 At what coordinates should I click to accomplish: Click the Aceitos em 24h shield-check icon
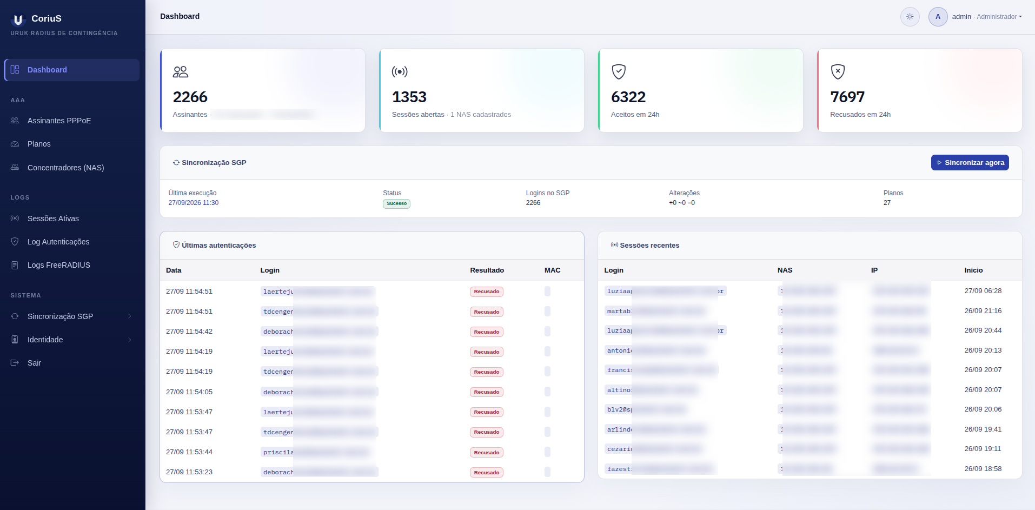[619, 71]
